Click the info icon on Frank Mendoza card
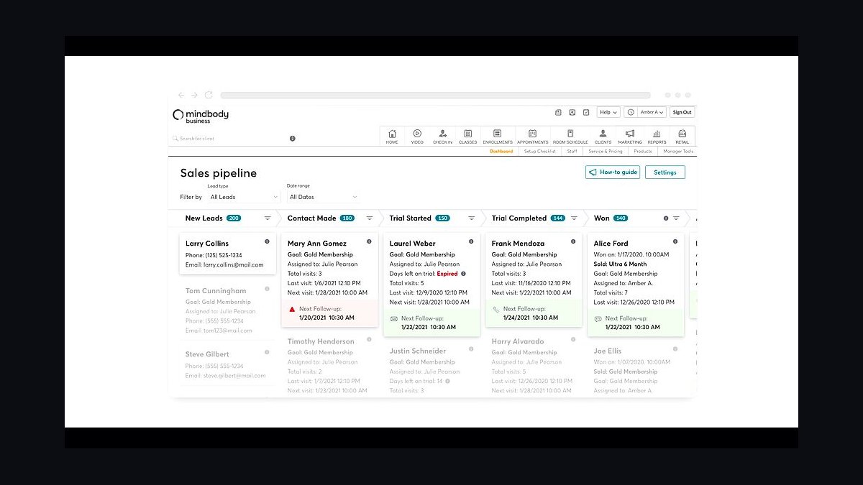This screenshot has height=485, width=863. 573,241
